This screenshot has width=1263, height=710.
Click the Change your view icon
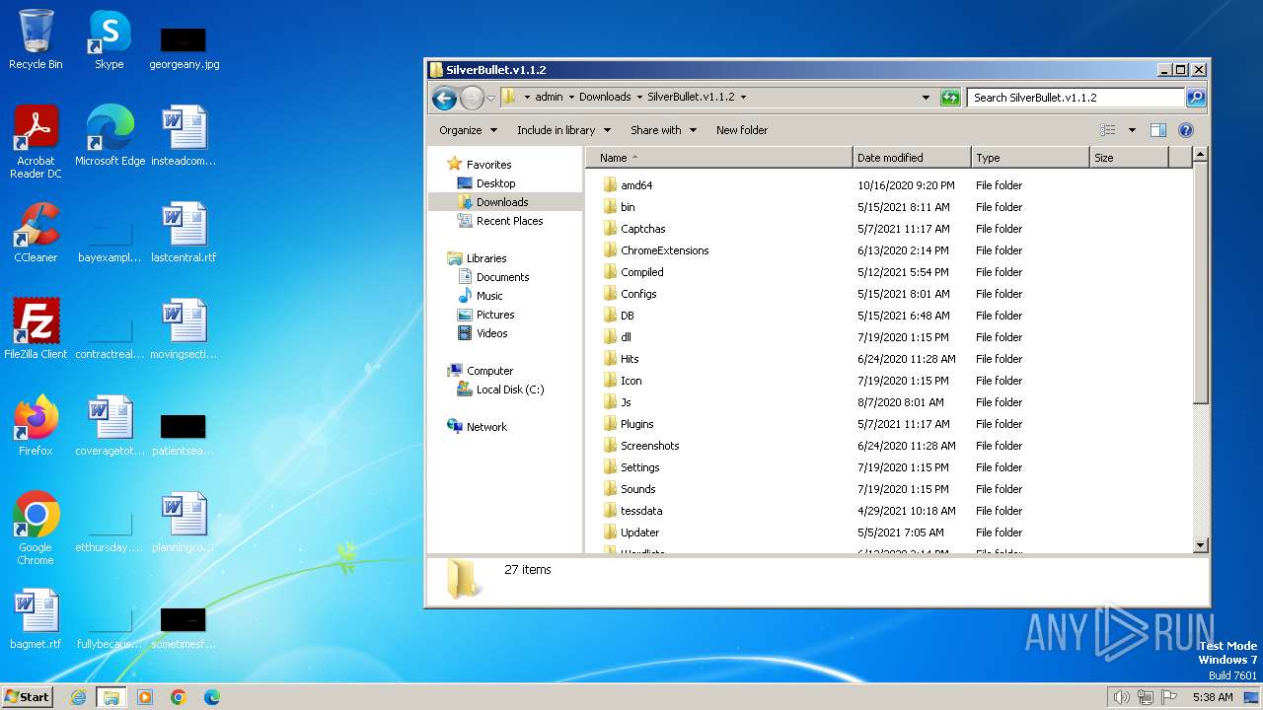click(1108, 130)
